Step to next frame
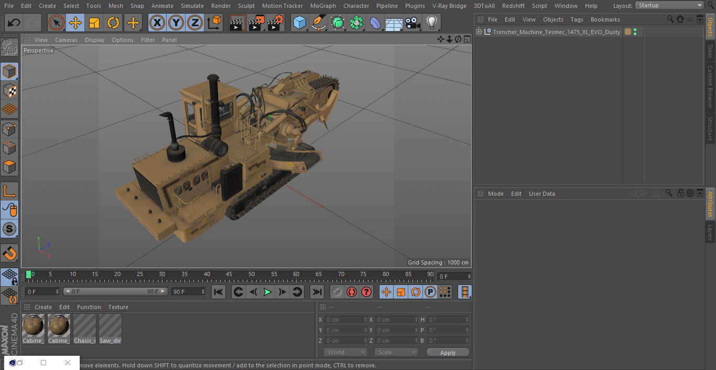Image resolution: width=716 pixels, height=370 pixels. (x=282, y=292)
